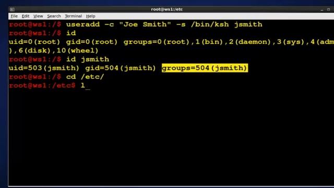The image size is (334, 188).
Task: Click the window menu icon in title bar
Action: pos(12,9)
